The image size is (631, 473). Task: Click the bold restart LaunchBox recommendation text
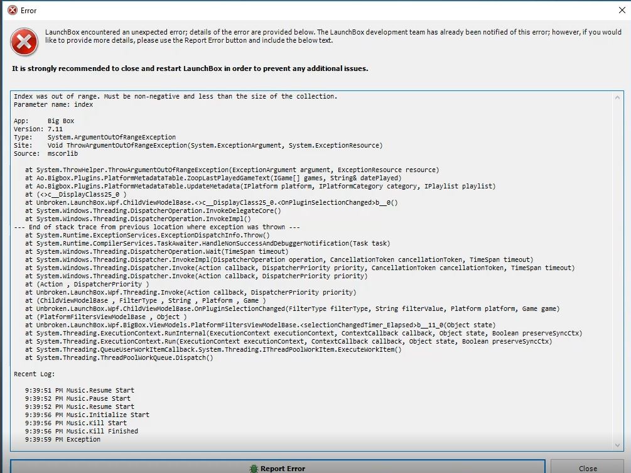(x=190, y=68)
